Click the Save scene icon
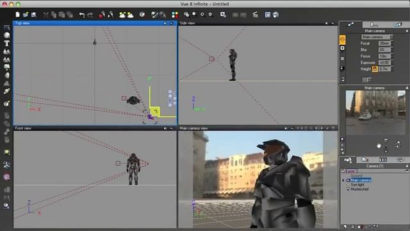410x231 pixels. click(33, 15)
